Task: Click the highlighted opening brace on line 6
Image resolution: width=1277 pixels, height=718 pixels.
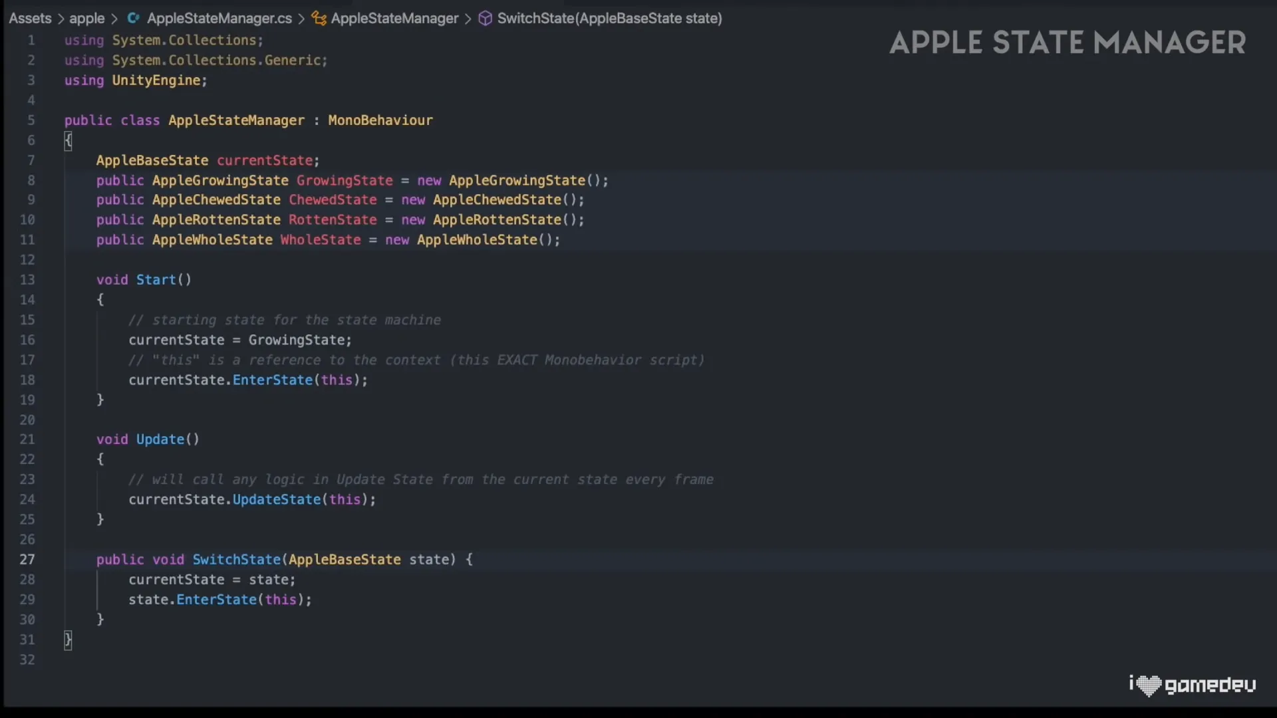Action: 68,140
